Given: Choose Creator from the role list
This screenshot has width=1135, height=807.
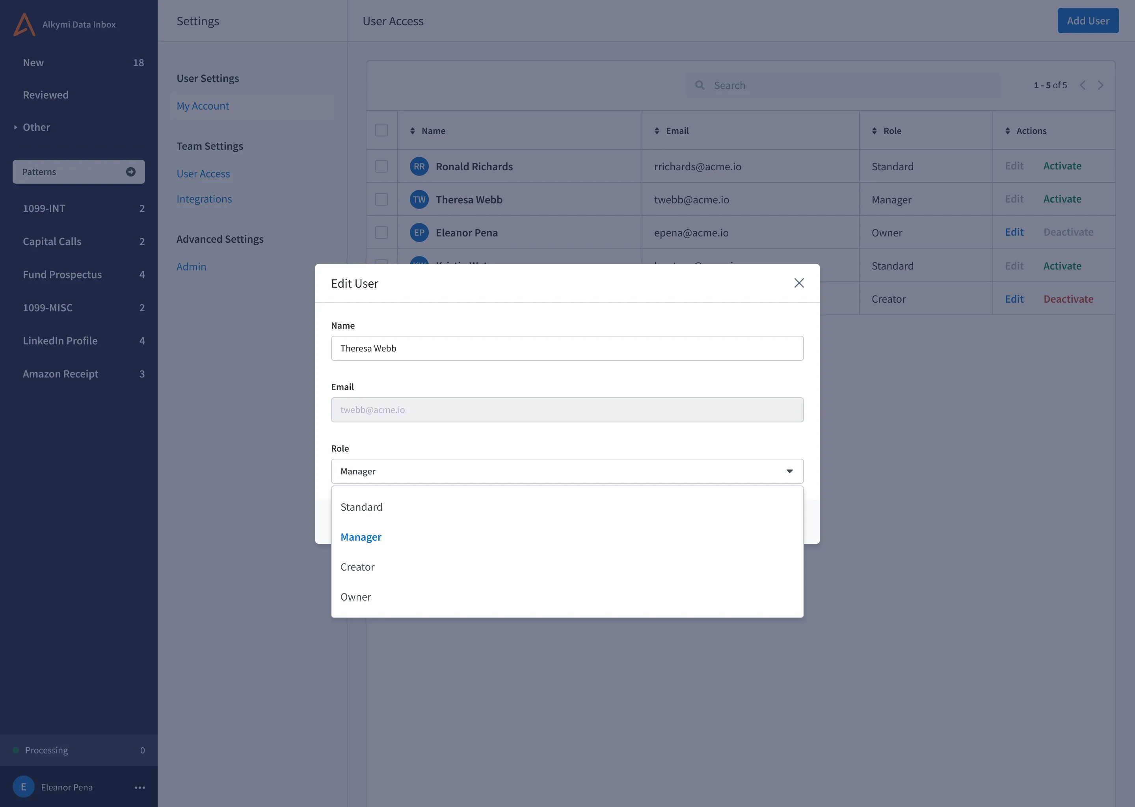Looking at the screenshot, I should pyautogui.click(x=567, y=567).
